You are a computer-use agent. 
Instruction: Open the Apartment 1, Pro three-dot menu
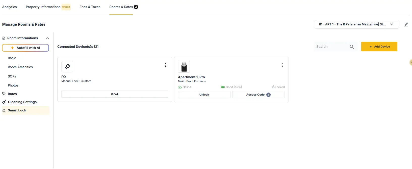tap(282, 65)
